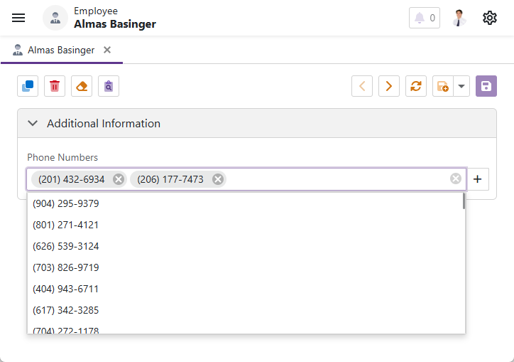
Task: Click the purple save button
Action: (486, 86)
